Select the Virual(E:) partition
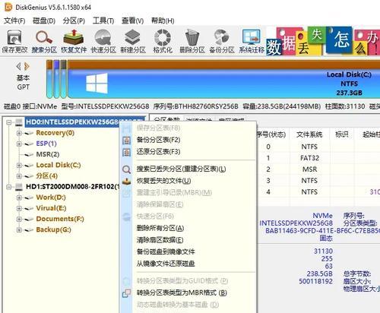This screenshot has height=313, width=380. coord(51,208)
